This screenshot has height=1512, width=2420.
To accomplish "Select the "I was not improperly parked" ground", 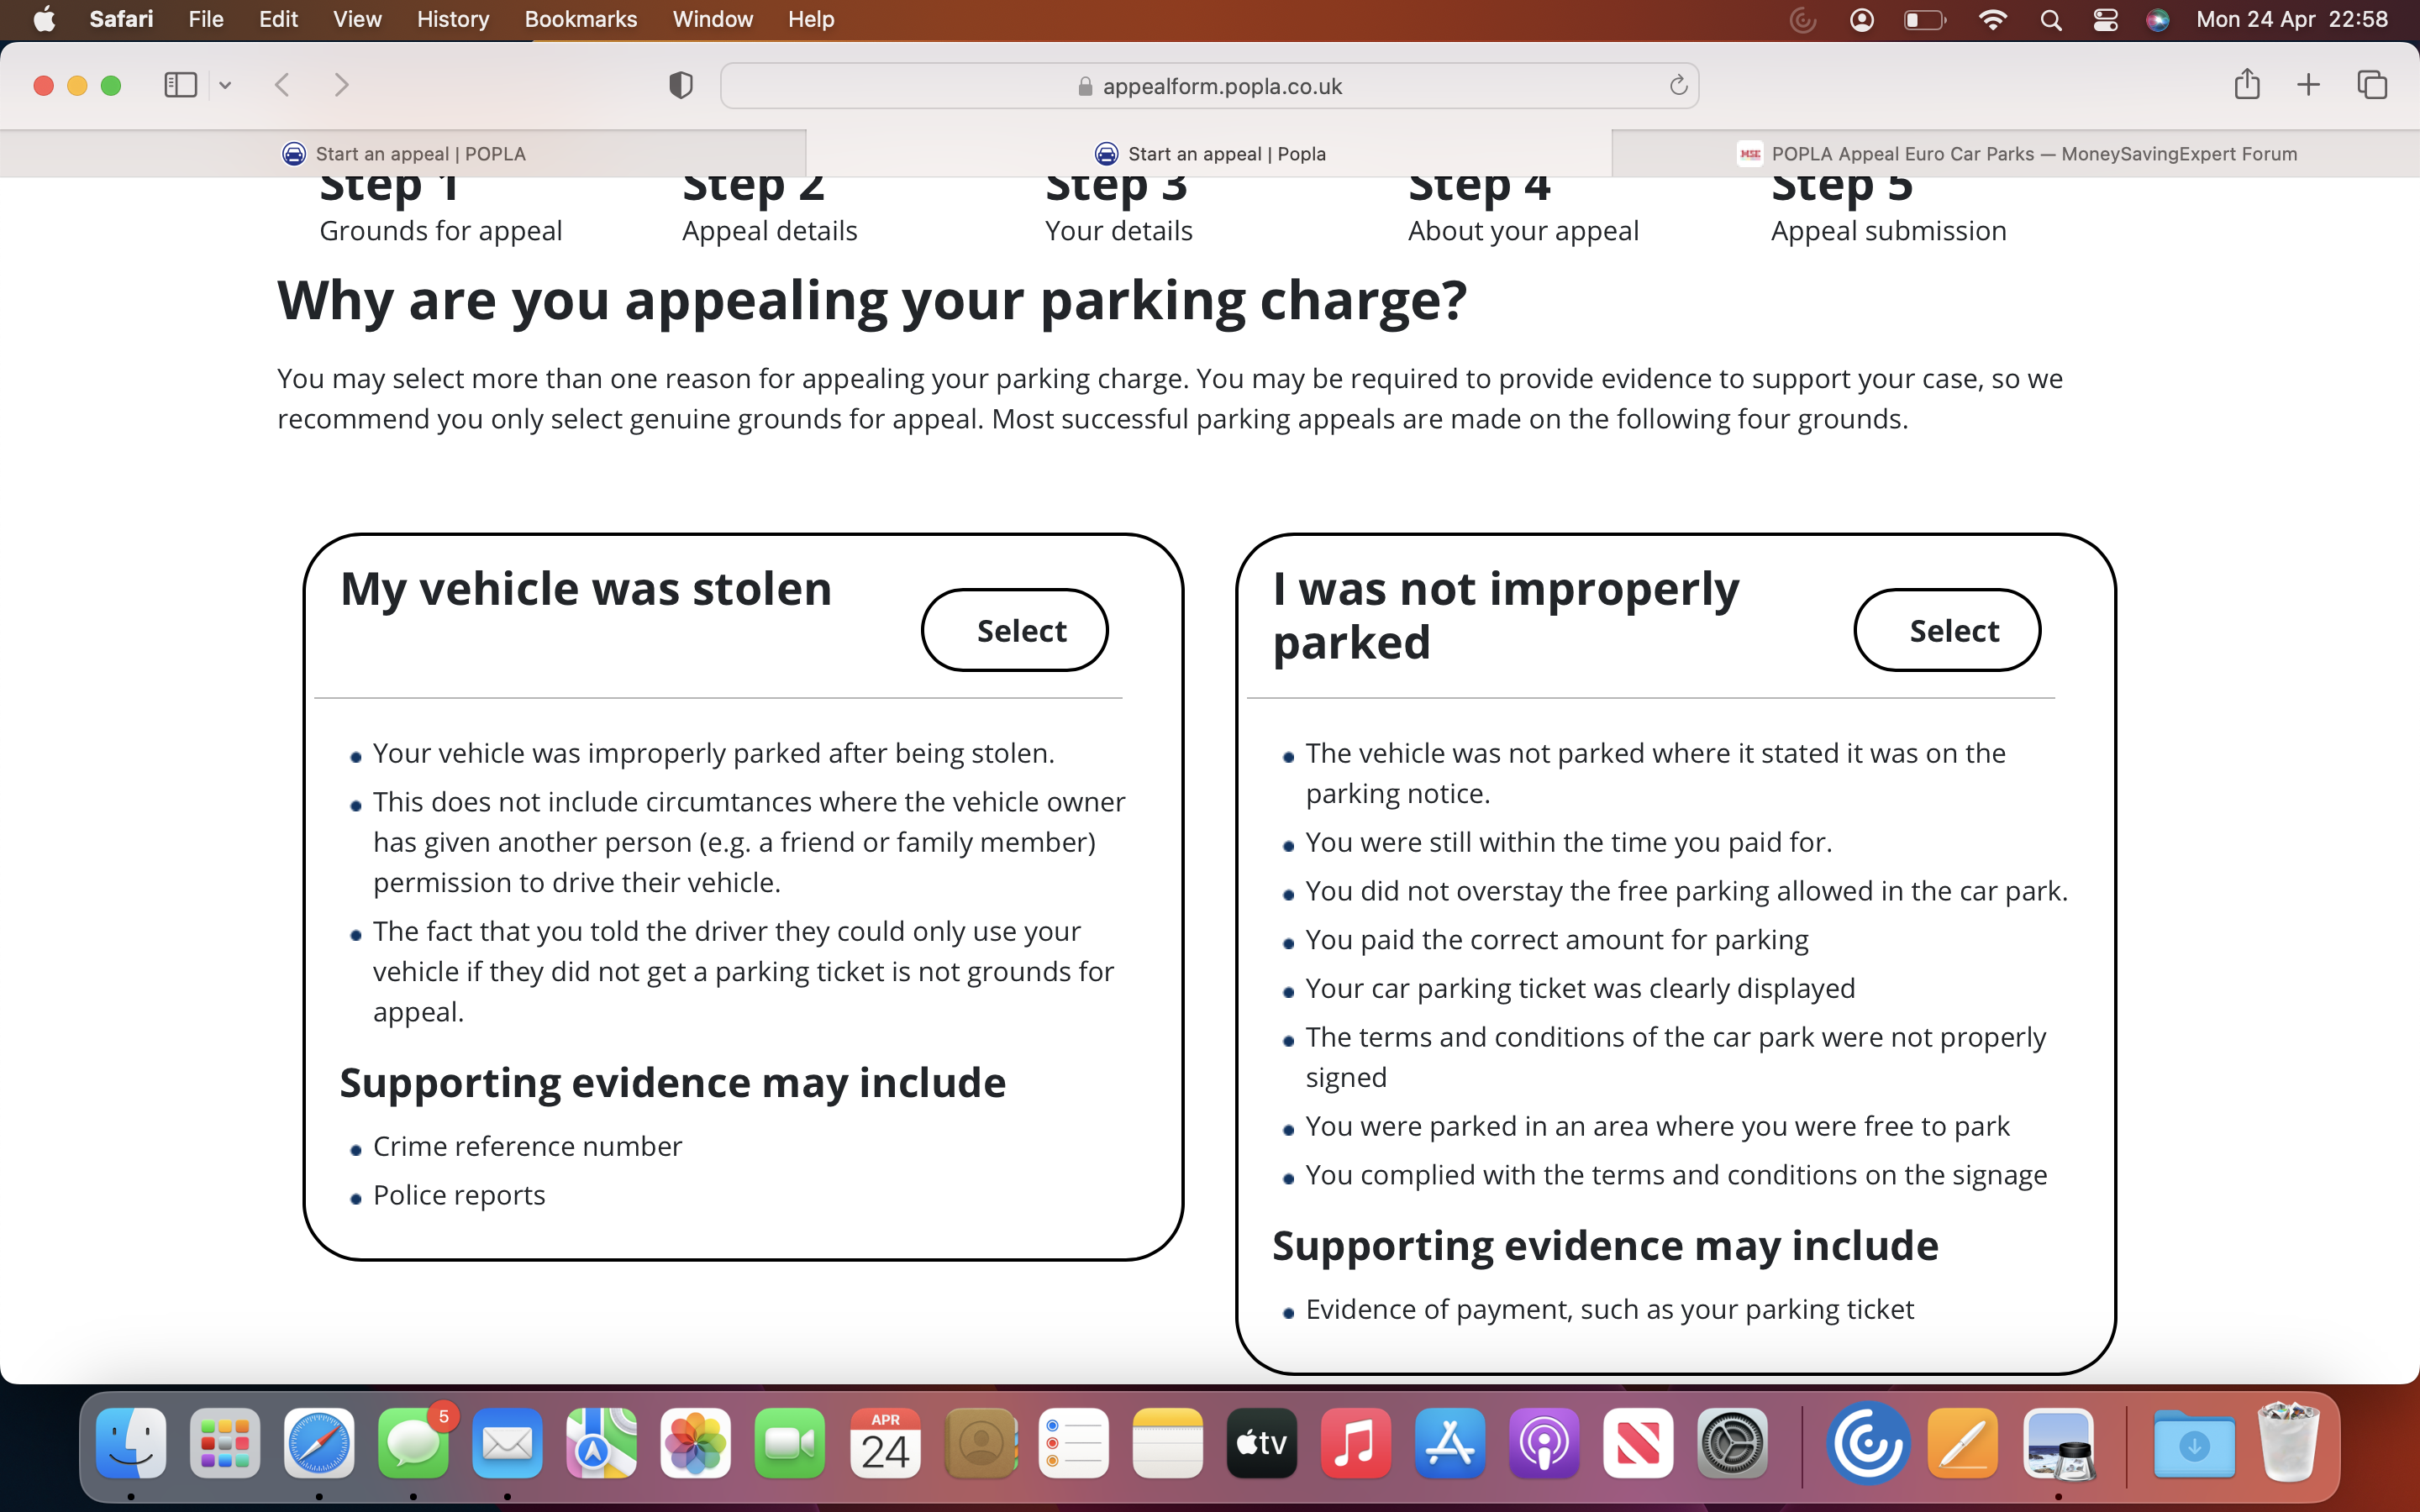I will (x=1946, y=630).
